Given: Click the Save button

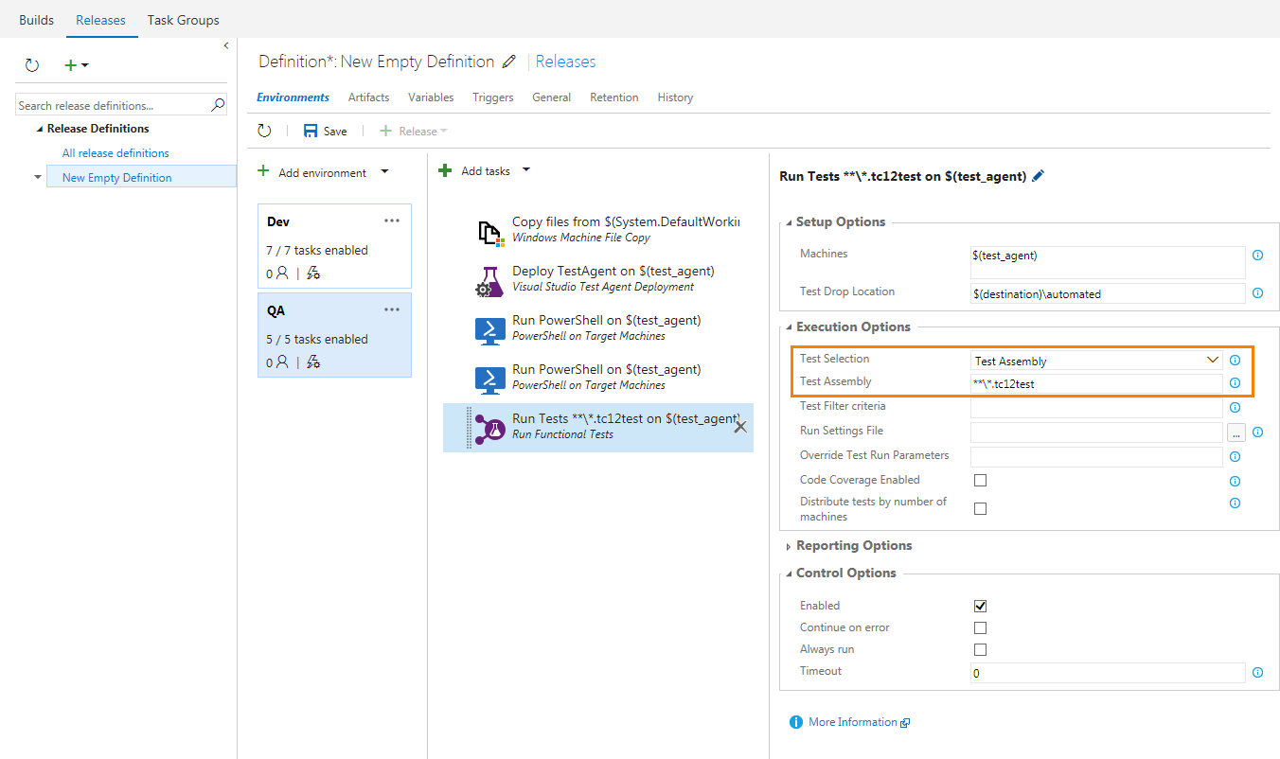Looking at the screenshot, I should pyautogui.click(x=326, y=132).
